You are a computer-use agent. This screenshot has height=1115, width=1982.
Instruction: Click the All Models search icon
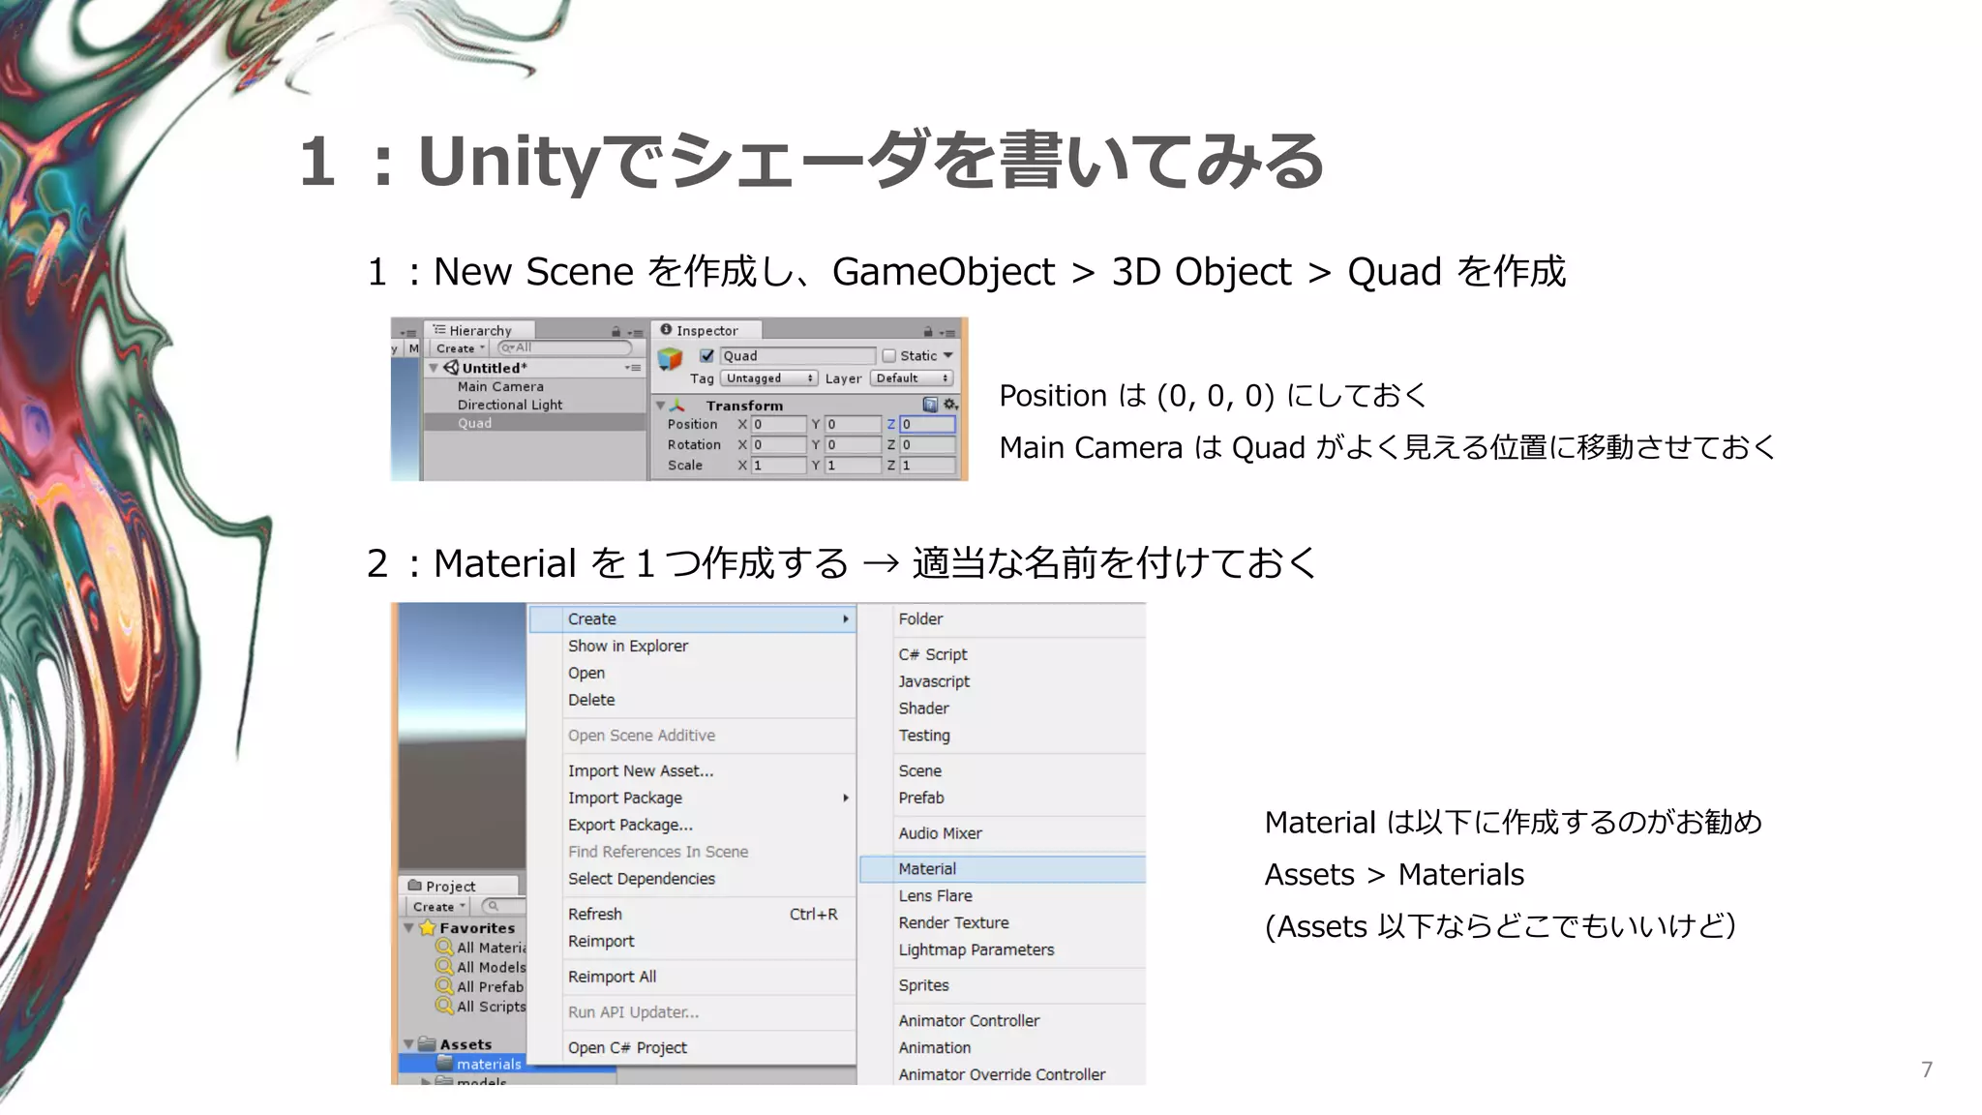click(444, 966)
